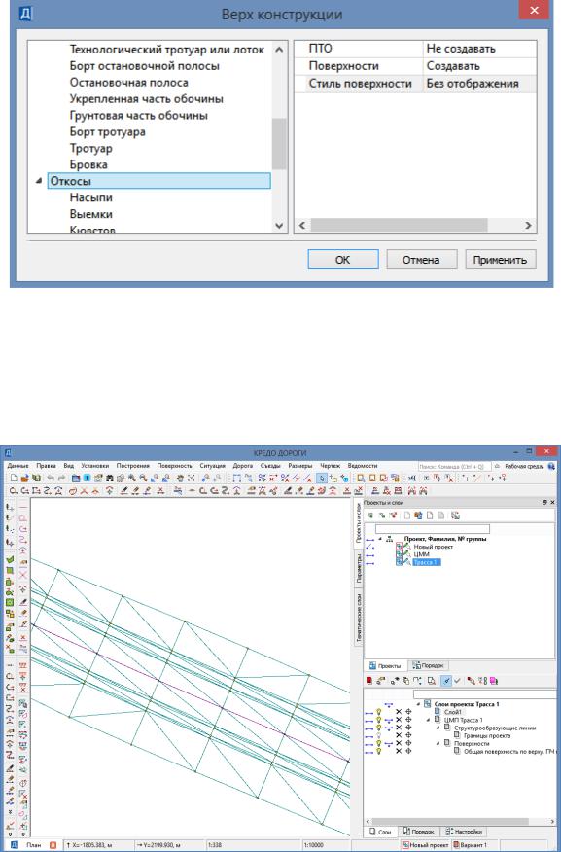The height and width of the screenshot is (852, 561).
Task: Switch to Тематические слои vertical tab
Action: pos(359,618)
